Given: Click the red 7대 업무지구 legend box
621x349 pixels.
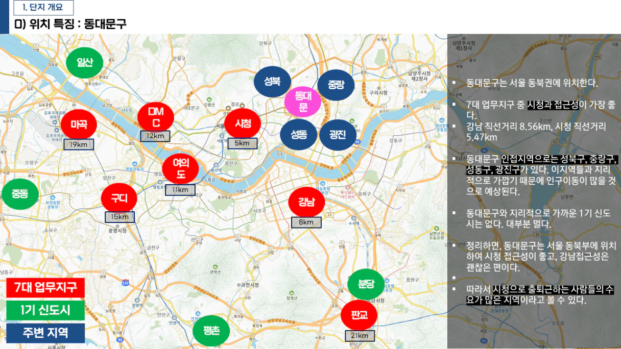Looking at the screenshot, I should click(x=45, y=288).
